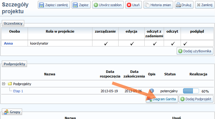The width and height of the screenshot is (215, 119).
Task: Print project using Drukuj
Action: click(184, 5)
